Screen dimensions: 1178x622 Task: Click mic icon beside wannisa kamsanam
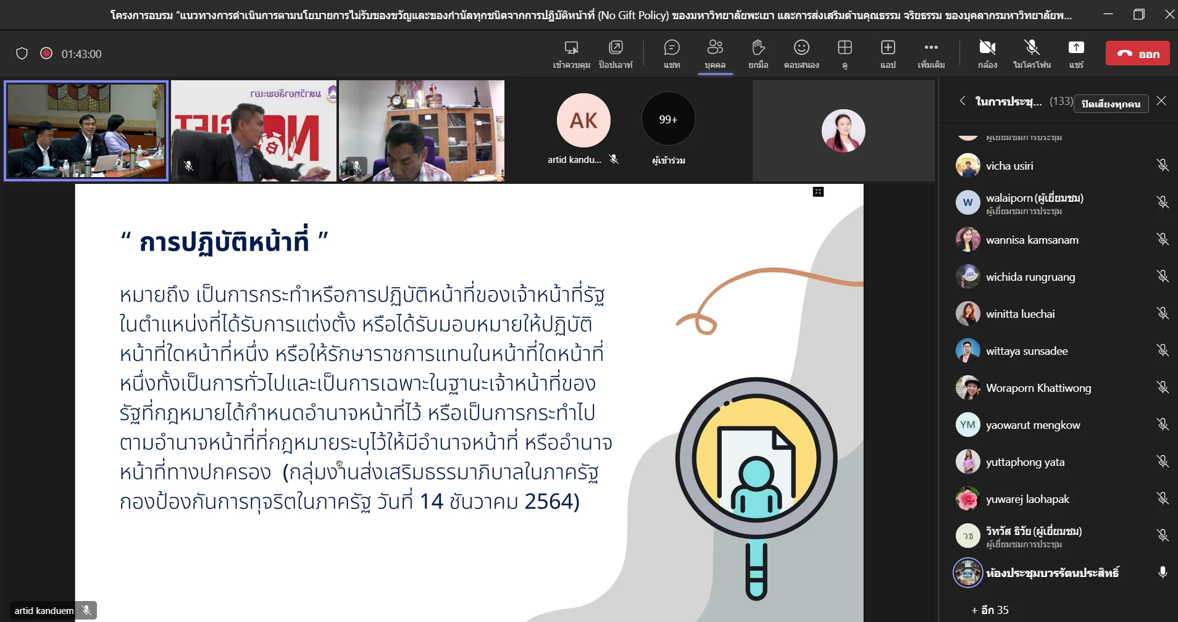click(1163, 239)
